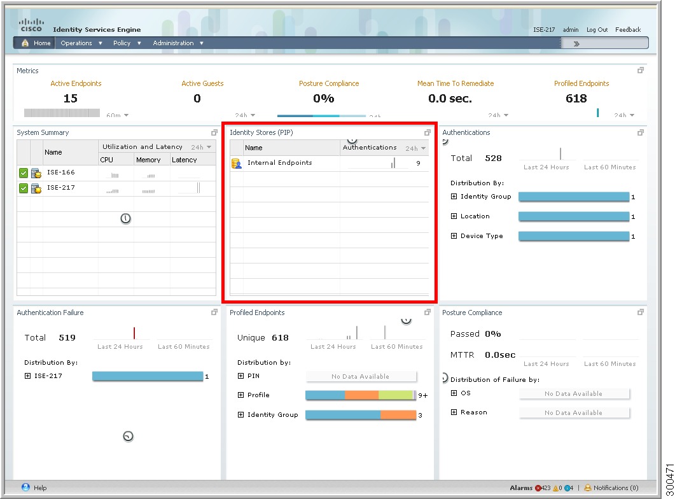Click the Active Endpoints sparkline chart
Viewport: 675px width, 499px height.
pyautogui.click(x=62, y=113)
